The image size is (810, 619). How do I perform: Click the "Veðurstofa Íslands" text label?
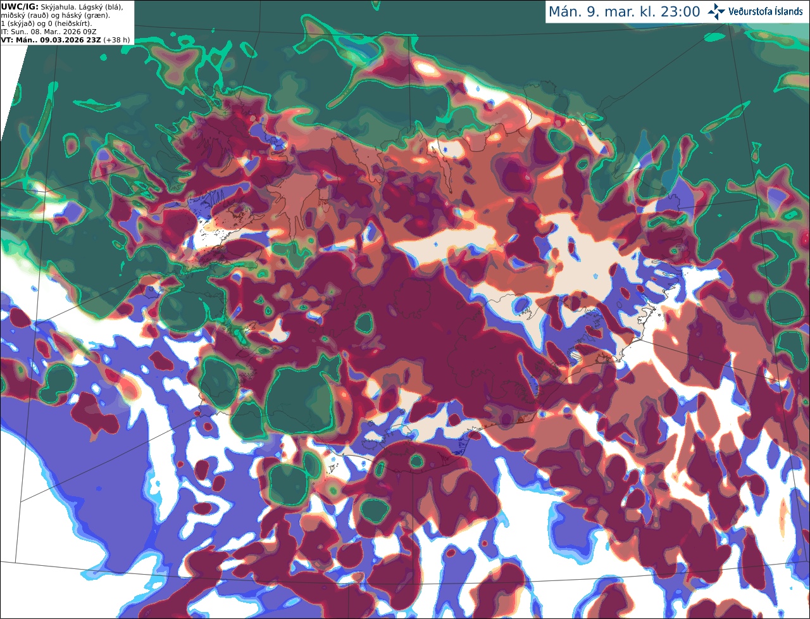point(766,11)
